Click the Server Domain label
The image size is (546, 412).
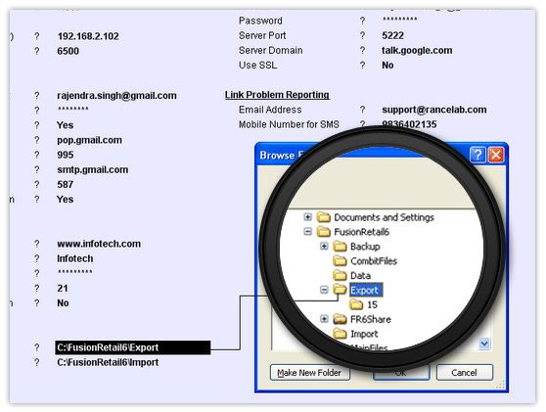tap(271, 50)
